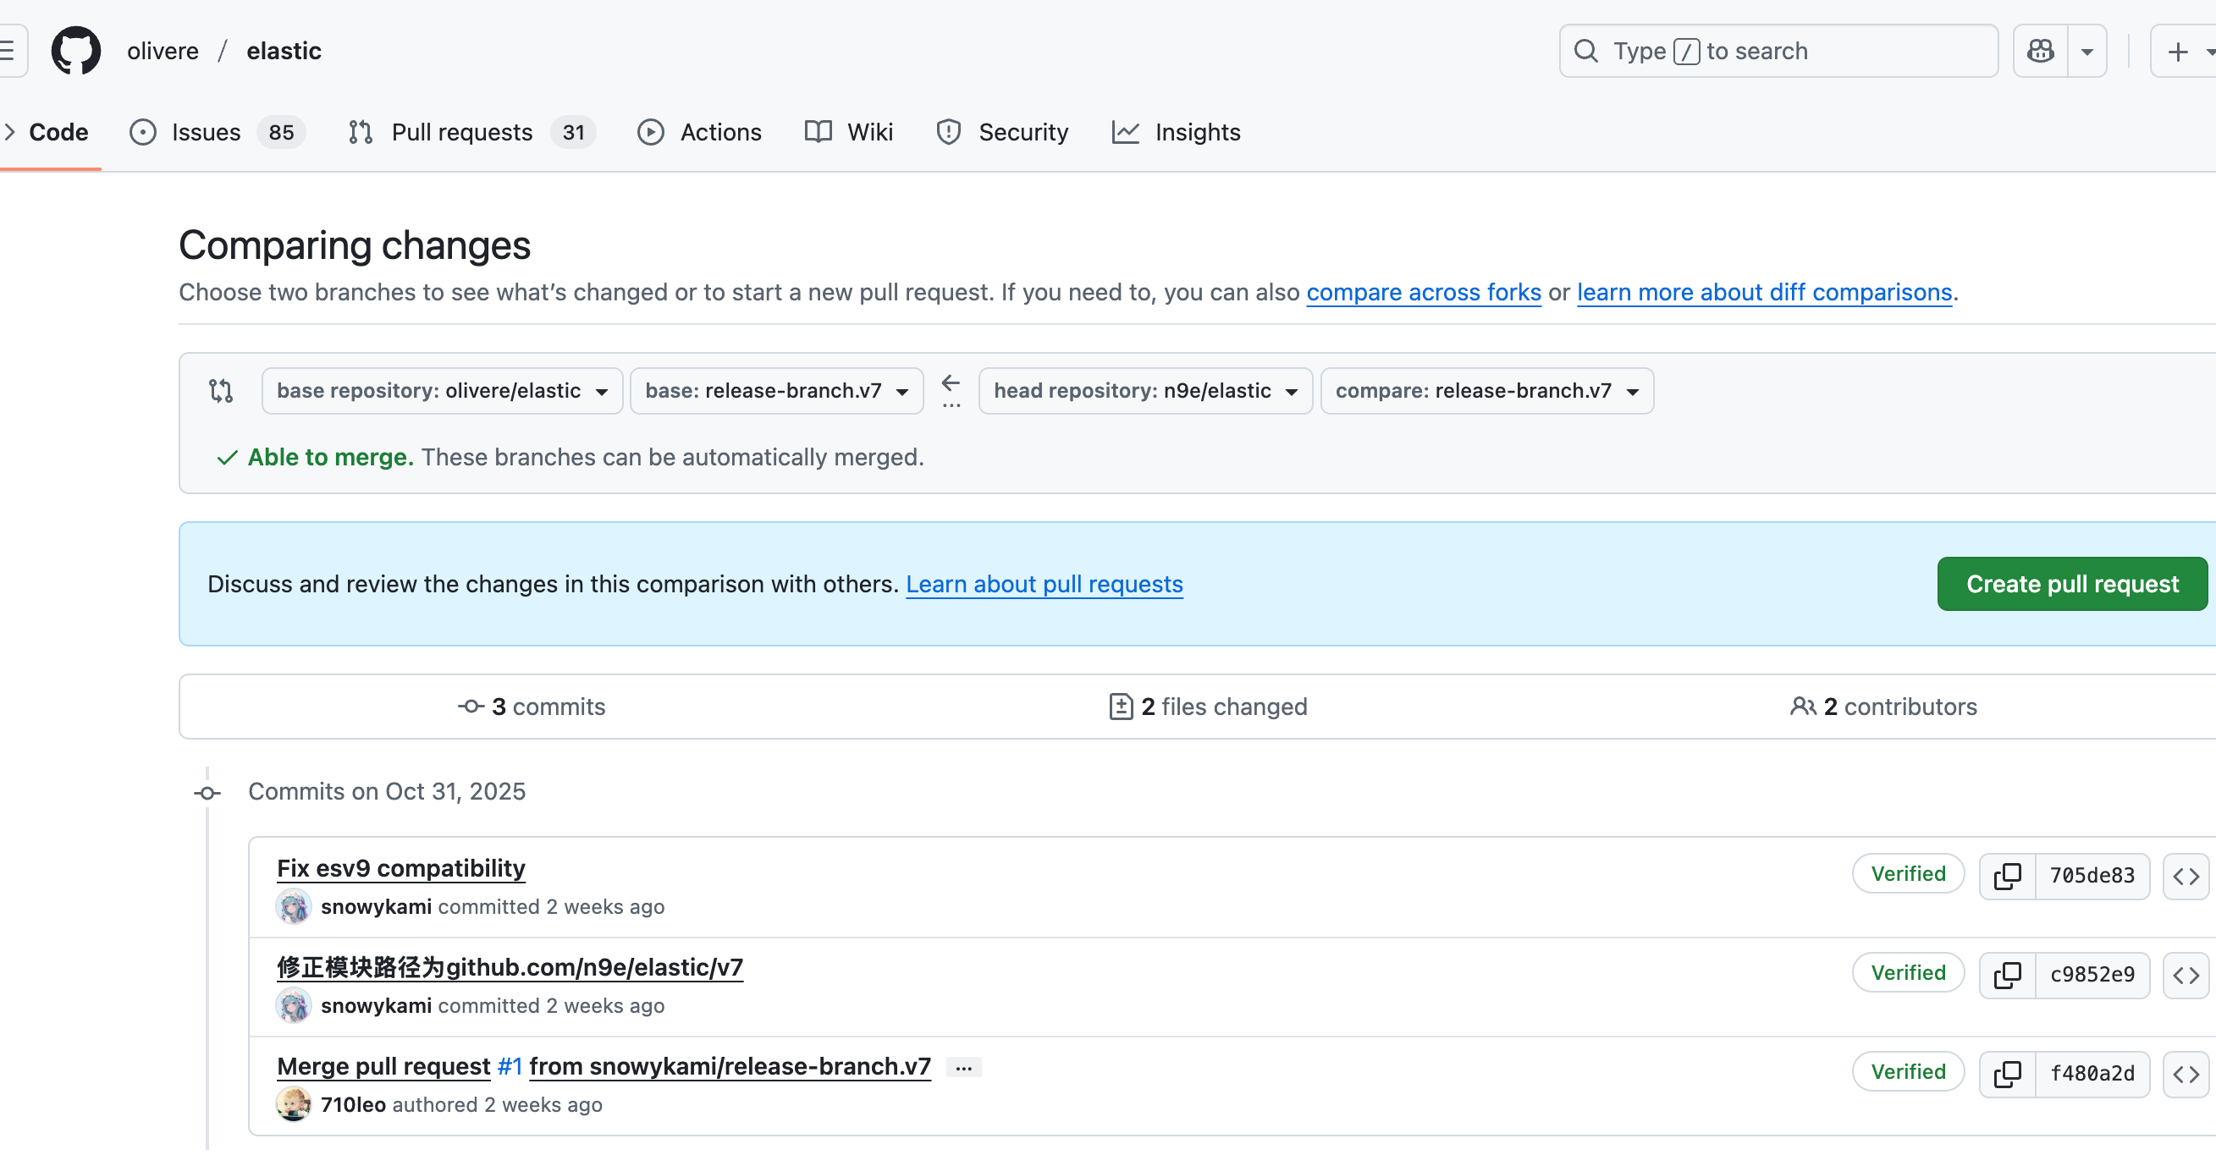Image resolution: width=2216 pixels, height=1166 pixels.
Task: Open the compare across forks link
Action: 1423,293
